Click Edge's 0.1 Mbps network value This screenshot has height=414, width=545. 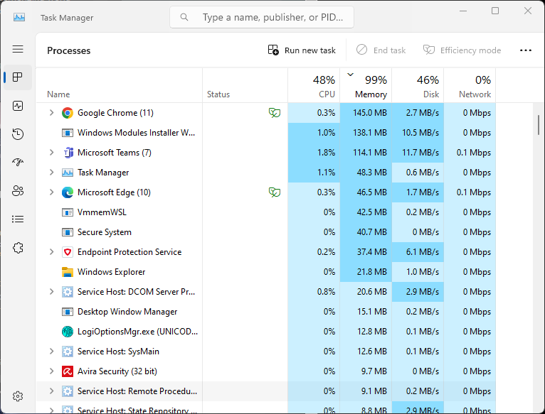[x=474, y=192]
